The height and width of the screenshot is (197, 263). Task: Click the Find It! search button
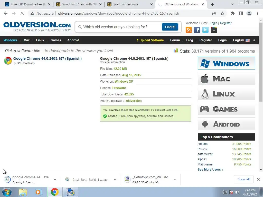[x=170, y=27]
